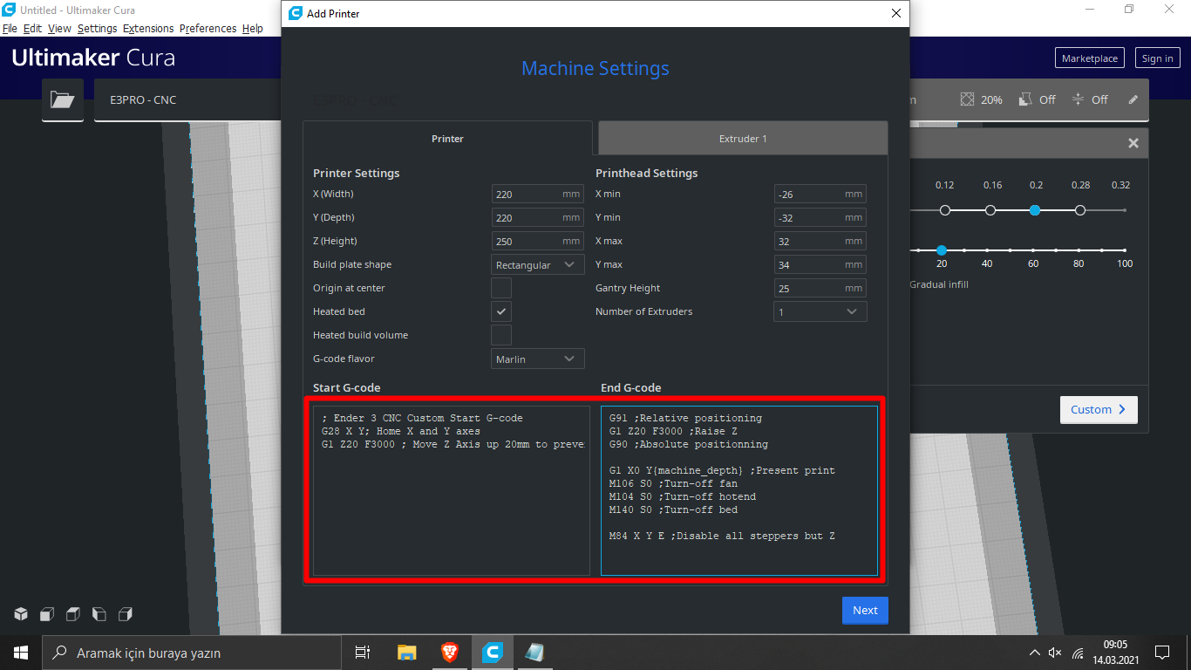
Task: Open the Extensions menu
Action: pos(148,28)
